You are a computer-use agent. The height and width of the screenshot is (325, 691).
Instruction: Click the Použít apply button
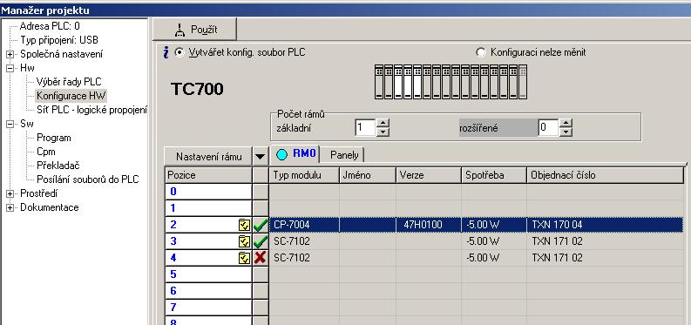click(x=194, y=30)
